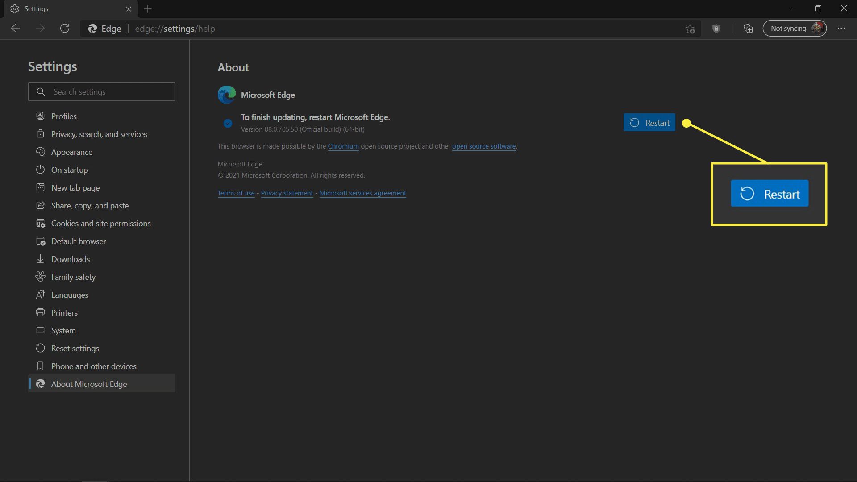Screen dimensions: 857x482
Task: Open the Settings and more ellipsis menu
Action: [841, 29]
